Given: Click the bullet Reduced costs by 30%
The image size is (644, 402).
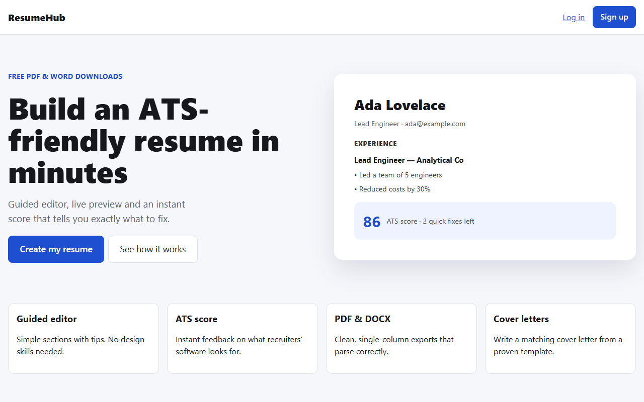Looking at the screenshot, I should pos(392,189).
